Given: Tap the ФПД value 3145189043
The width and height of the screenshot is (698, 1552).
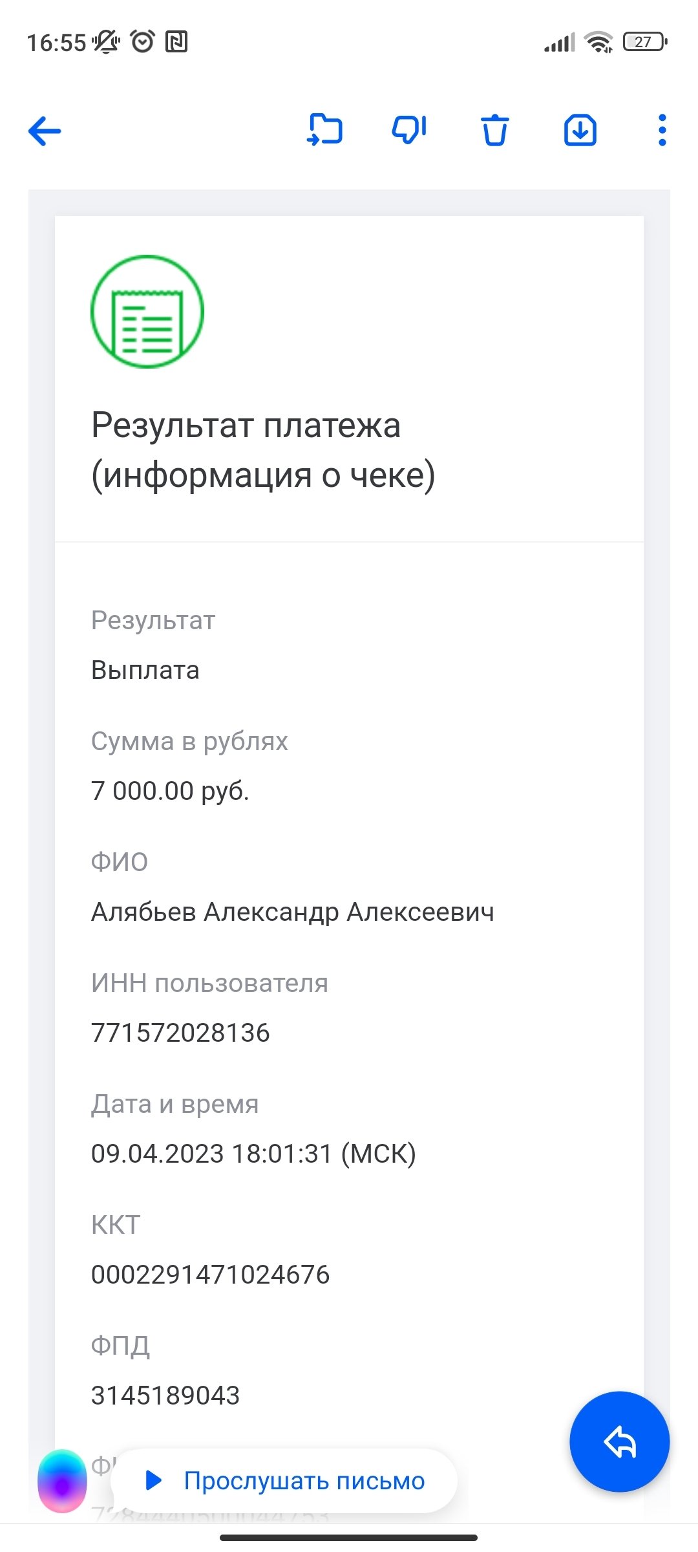Looking at the screenshot, I should [165, 1396].
